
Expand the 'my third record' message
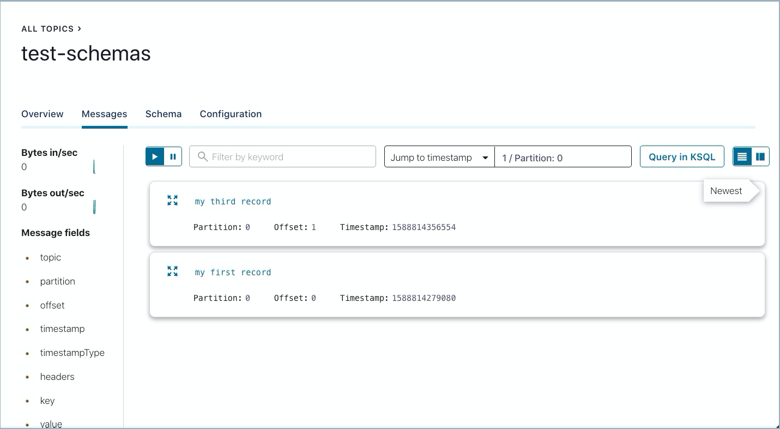(x=172, y=201)
